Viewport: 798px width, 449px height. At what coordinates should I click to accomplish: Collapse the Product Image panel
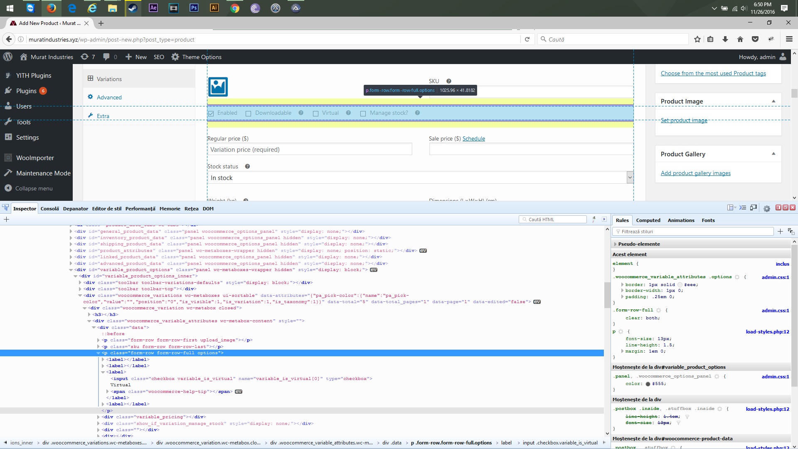773,101
